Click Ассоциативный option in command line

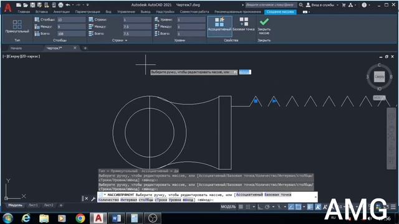(249, 195)
